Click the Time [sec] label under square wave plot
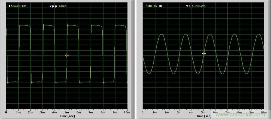This screenshot has height=119, width=271. 67,116
